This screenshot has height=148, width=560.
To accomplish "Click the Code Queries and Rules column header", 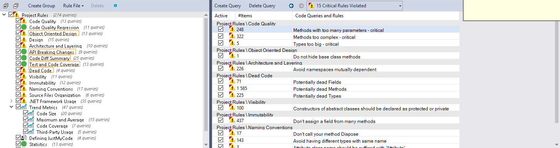I will (375, 16).
